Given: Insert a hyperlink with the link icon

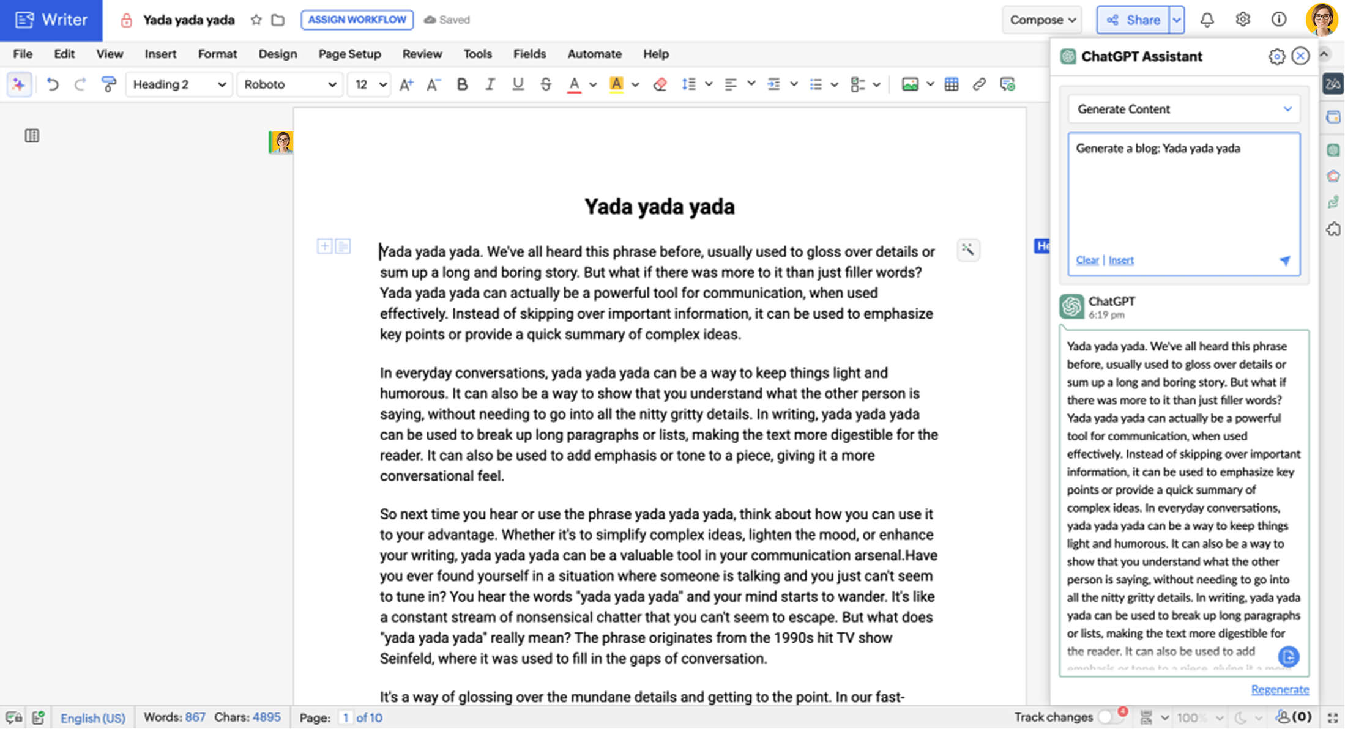Looking at the screenshot, I should (979, 84).
